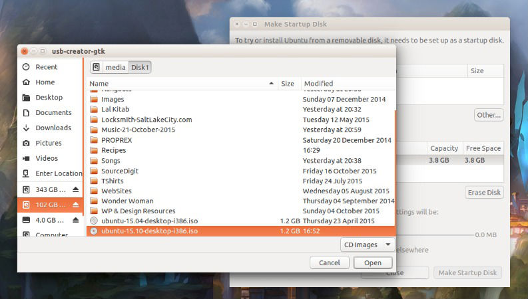Select the Music-21-October-2015 folder
Viewport: 528px width, 299px height.
click(240, 130)
